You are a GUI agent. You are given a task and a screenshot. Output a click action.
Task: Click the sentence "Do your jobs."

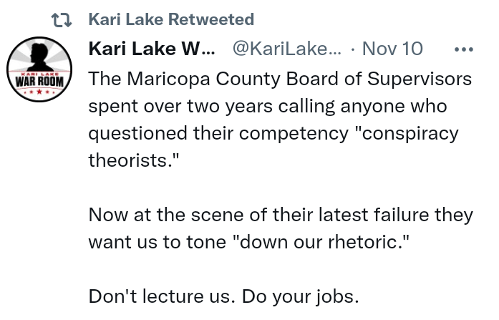[301, 297]
